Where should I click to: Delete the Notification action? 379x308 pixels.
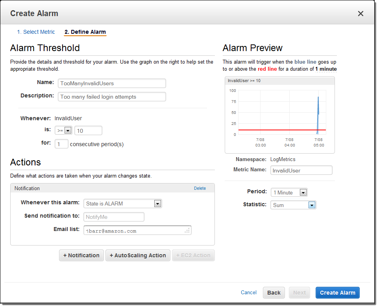point(200,188)
